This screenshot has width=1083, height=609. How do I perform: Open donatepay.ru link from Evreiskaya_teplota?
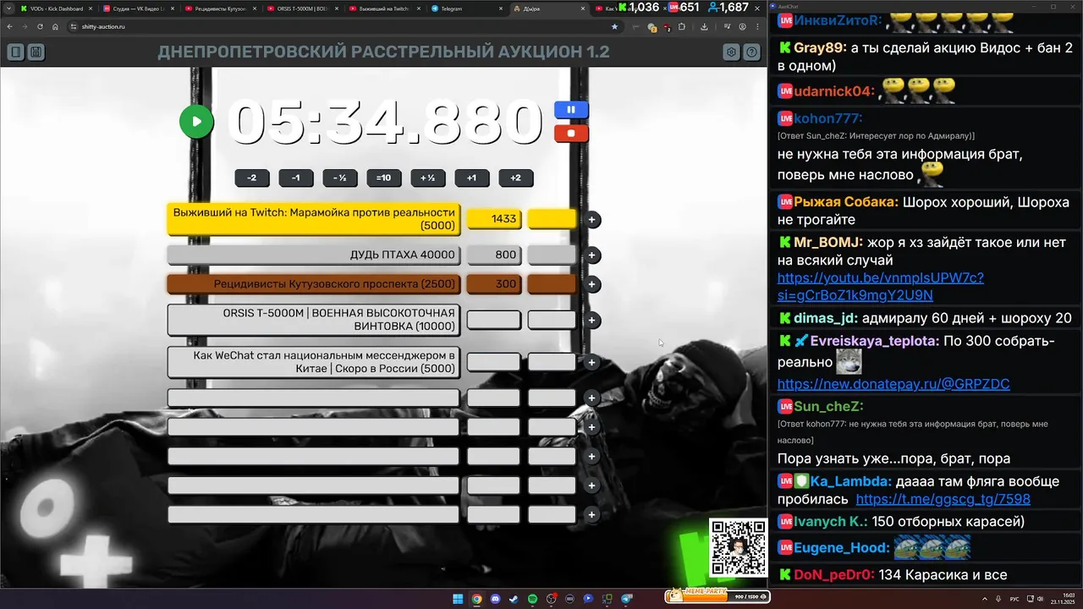point(893,384)
